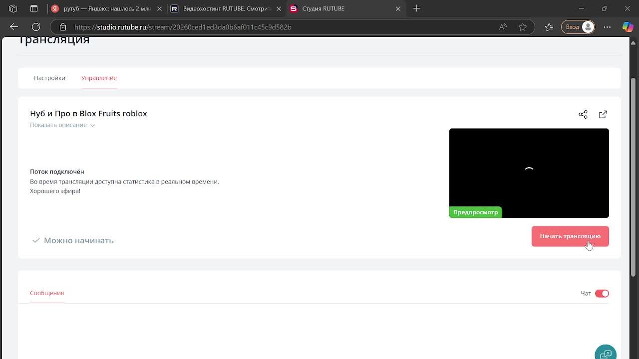Open the workspaces icon in title bar
This screenshot has width=639, height=359.
click(13, 8)
